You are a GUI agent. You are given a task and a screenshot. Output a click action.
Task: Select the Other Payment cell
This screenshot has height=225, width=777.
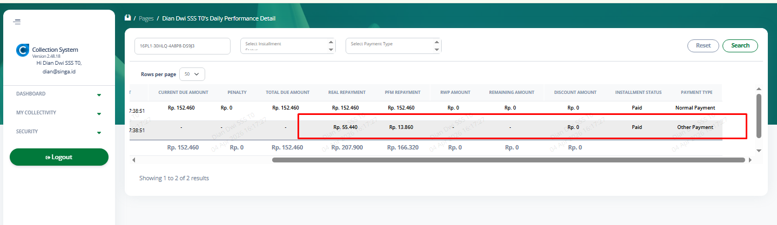click(x=695, y=127)
